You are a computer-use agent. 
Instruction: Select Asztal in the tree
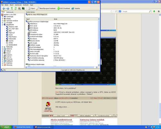(x=9, y=35)
